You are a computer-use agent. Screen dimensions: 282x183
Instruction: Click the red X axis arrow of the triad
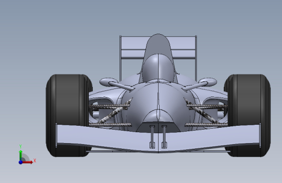pos(27,162)
